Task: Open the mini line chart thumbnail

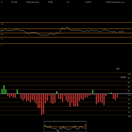Action: (x=65, y=126)
